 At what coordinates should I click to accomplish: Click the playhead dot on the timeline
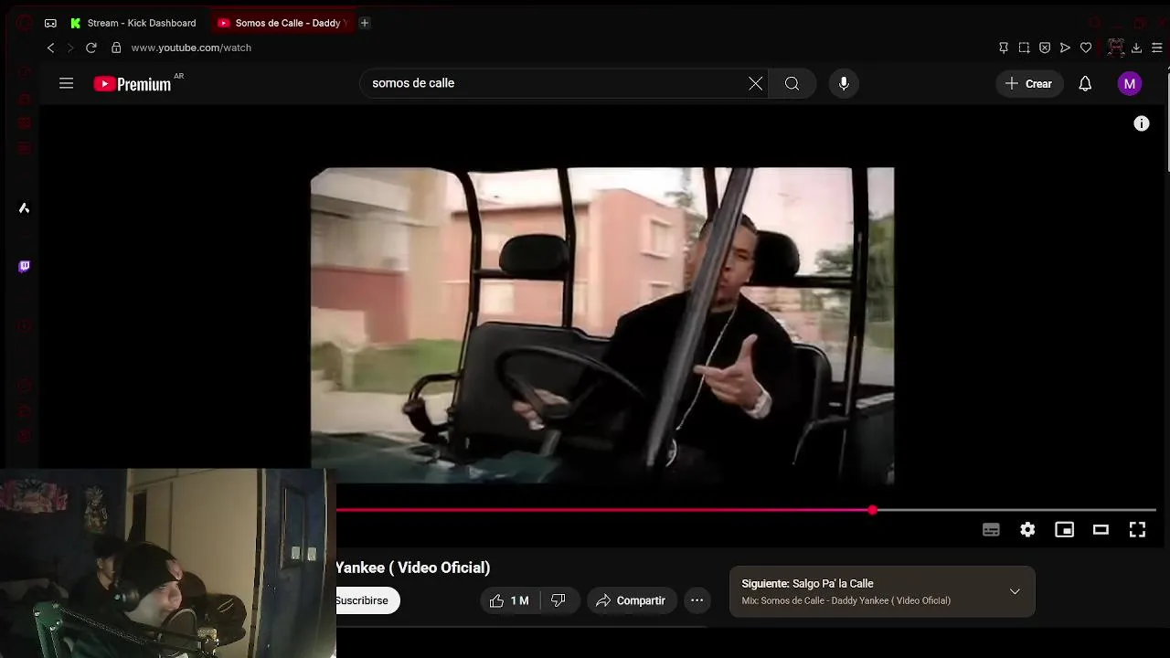[x=873, y=510]
